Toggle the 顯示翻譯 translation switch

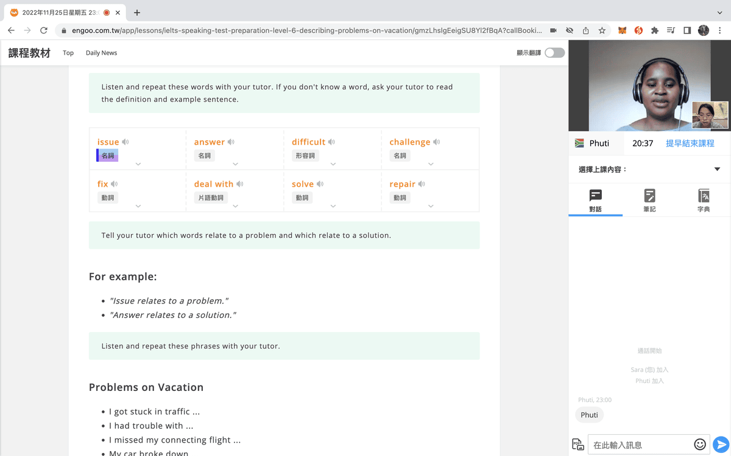tap(554, 53)
